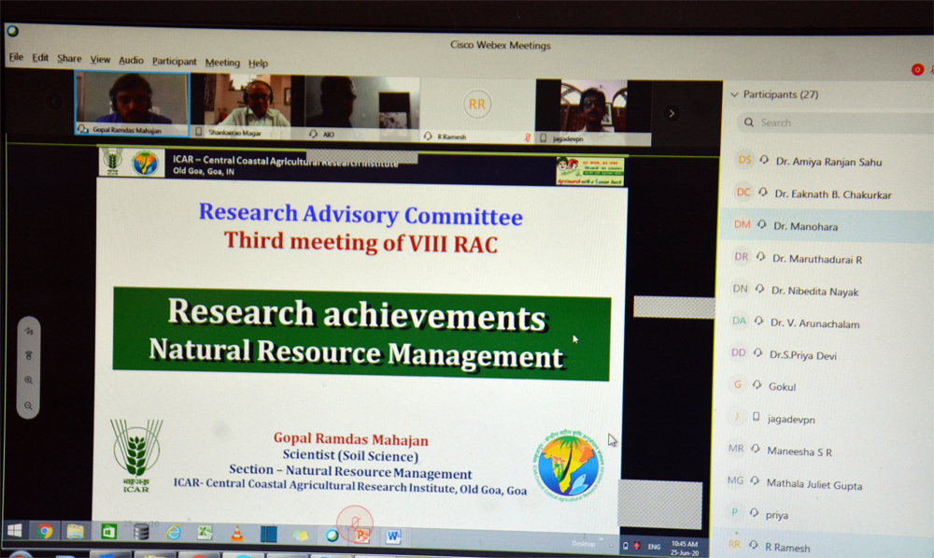Open the View menu
The image size is (934, 558).
(100, 59)
